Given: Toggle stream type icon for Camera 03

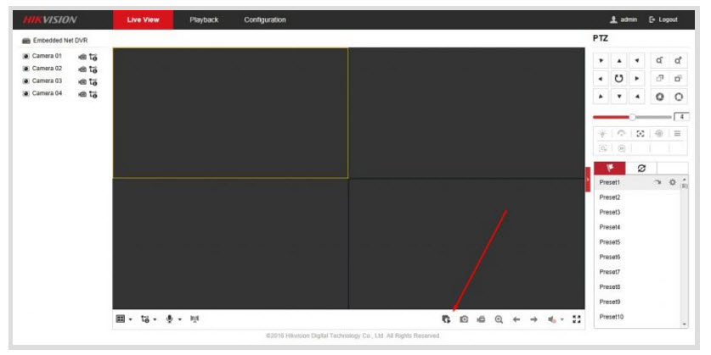Looking at the screenshot, I should (x=93, y=81).
